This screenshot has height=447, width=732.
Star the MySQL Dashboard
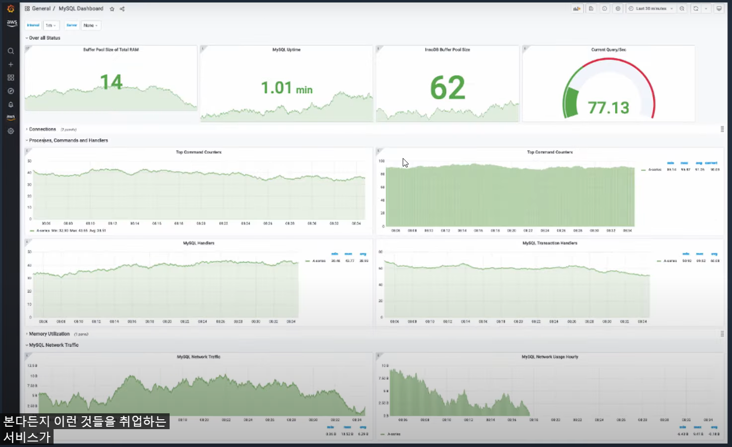[x=112, y=9]
